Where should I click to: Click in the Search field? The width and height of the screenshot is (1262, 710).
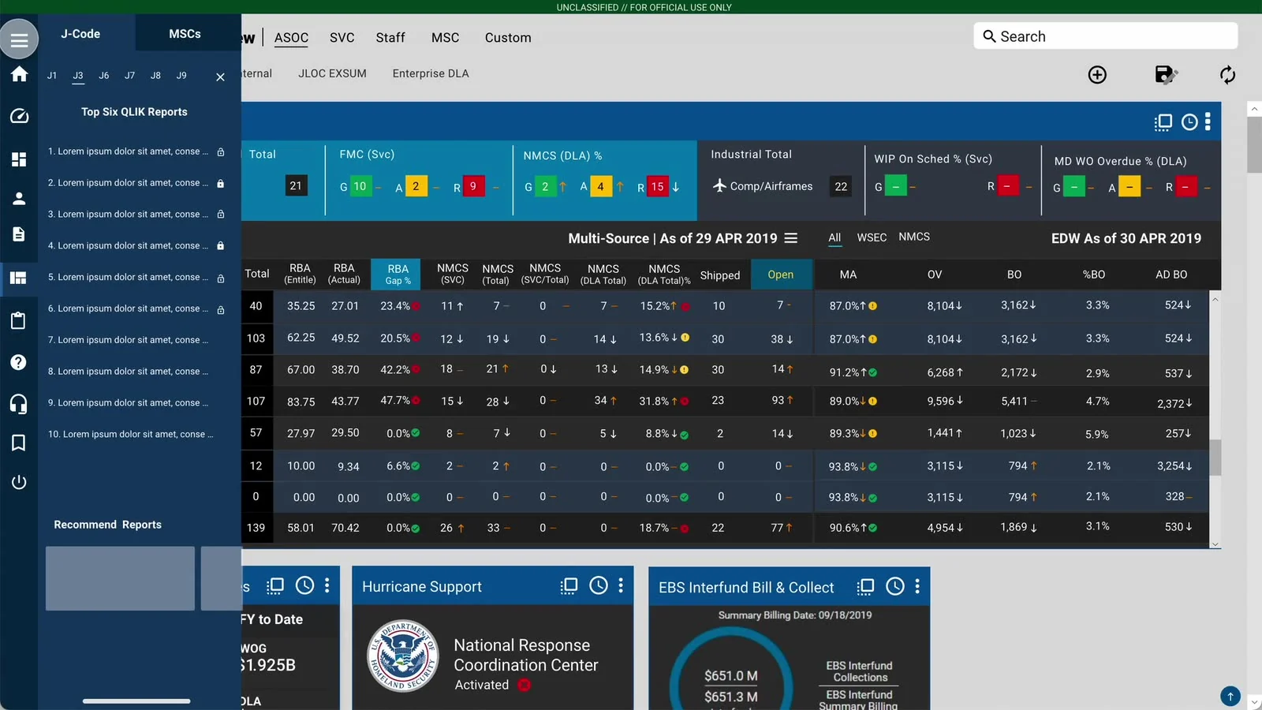[x=1106, y=36]
